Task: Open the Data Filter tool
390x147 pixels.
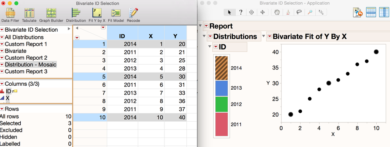Action: [x=10, y=15]
